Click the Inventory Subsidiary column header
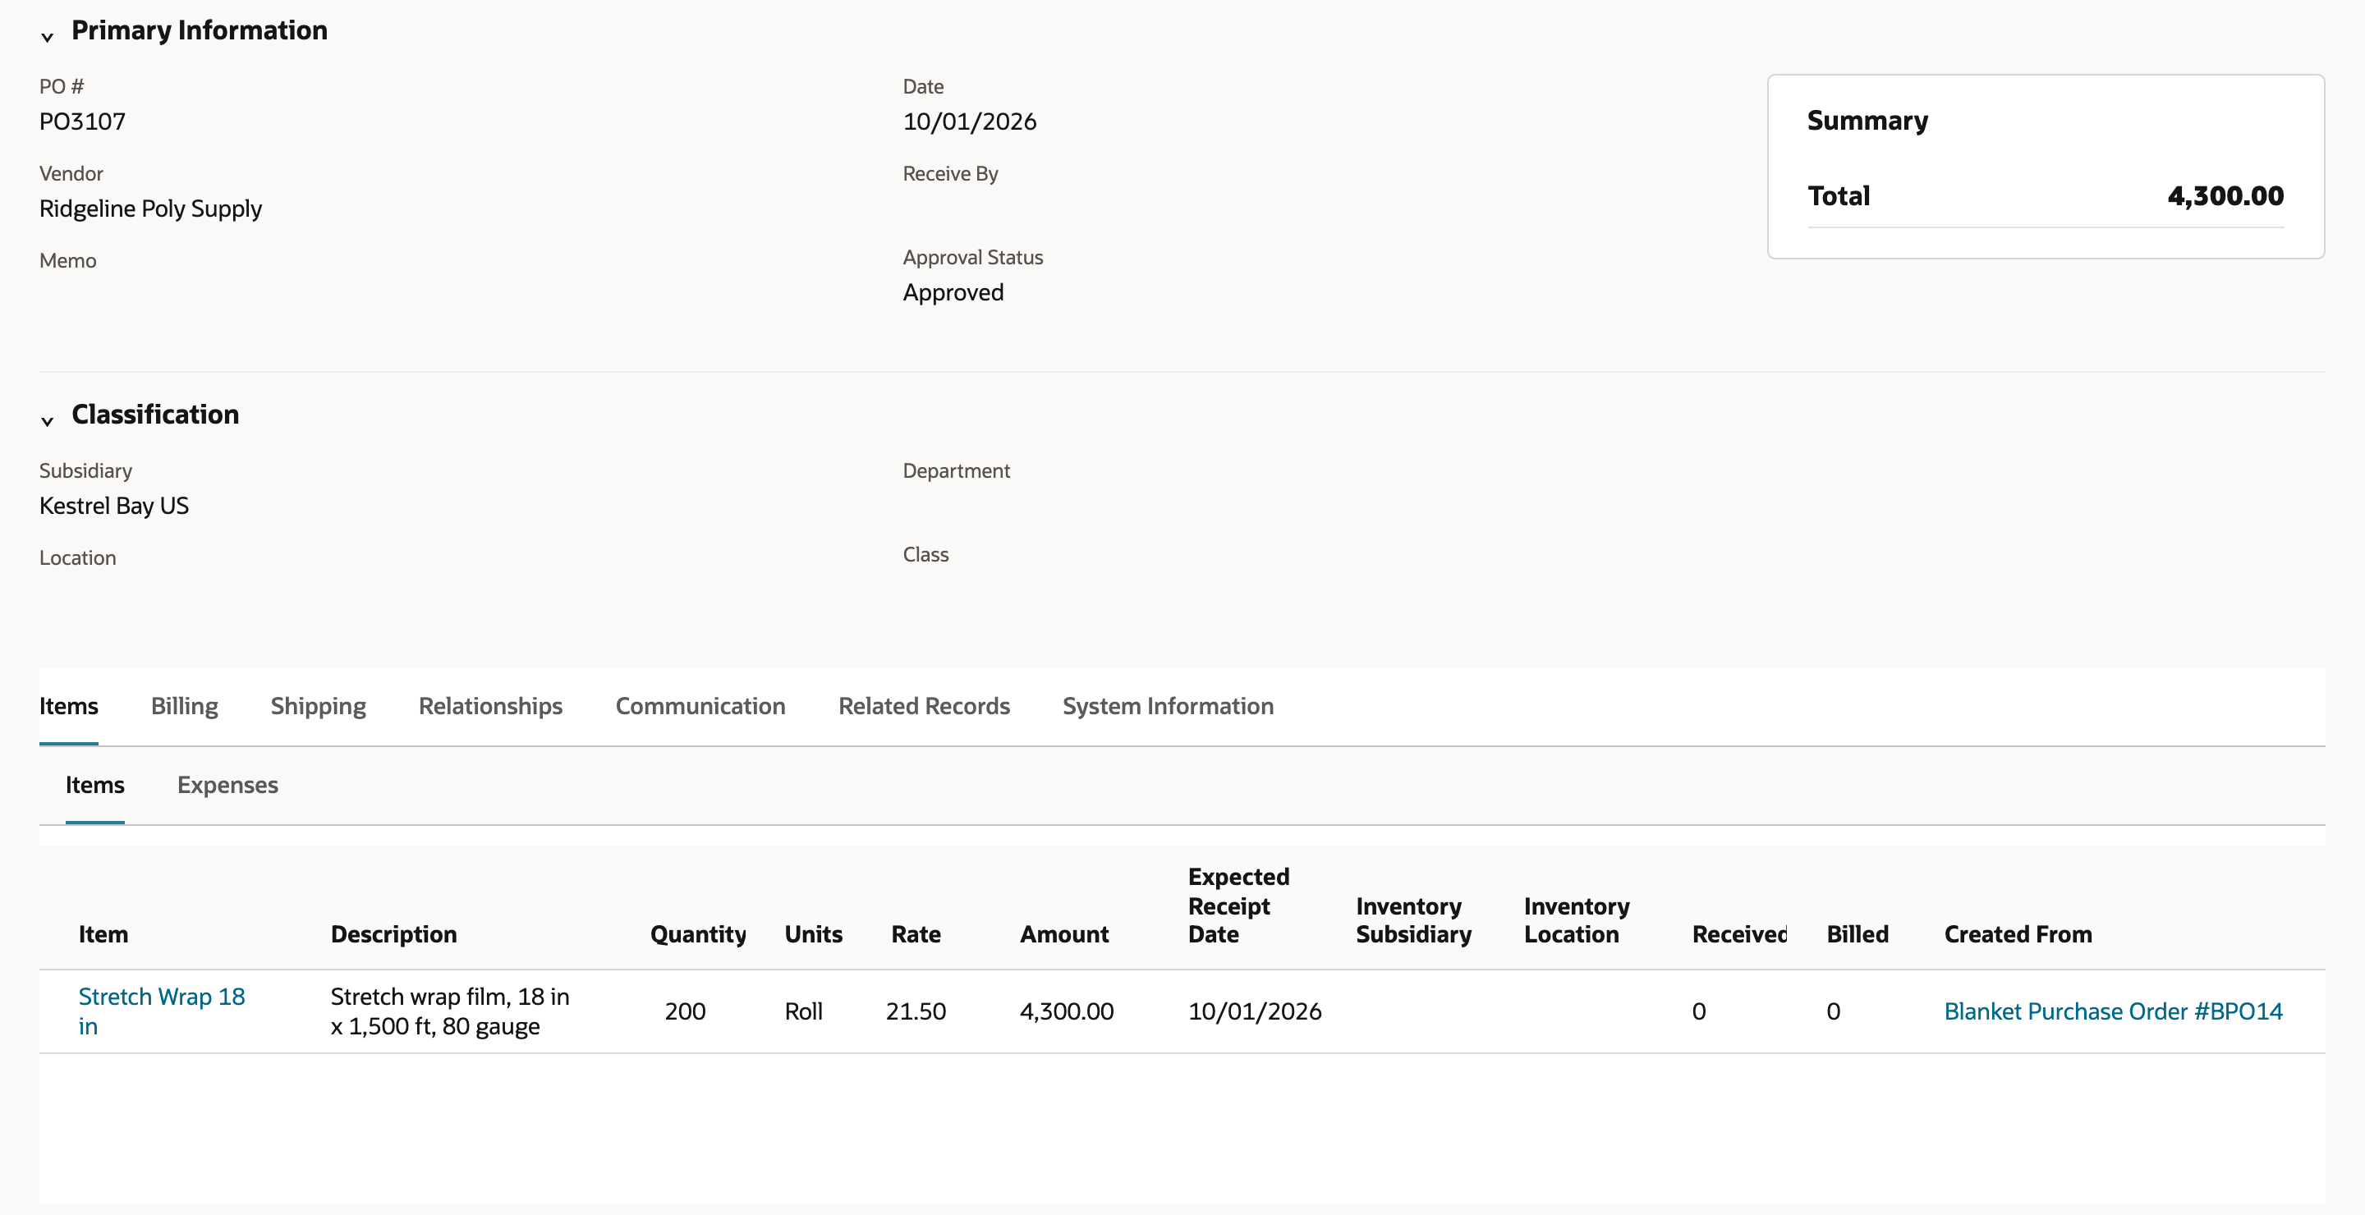Screen dimensions: 2365x1215 pyautogui.click(x=1413, y=919)
